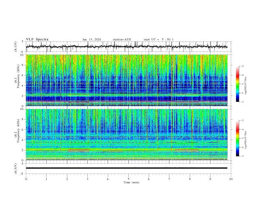This screenshot has height=201, width=260.
Task: Click the "5" tick on the ch.1(V) axis
Action: 23,41
